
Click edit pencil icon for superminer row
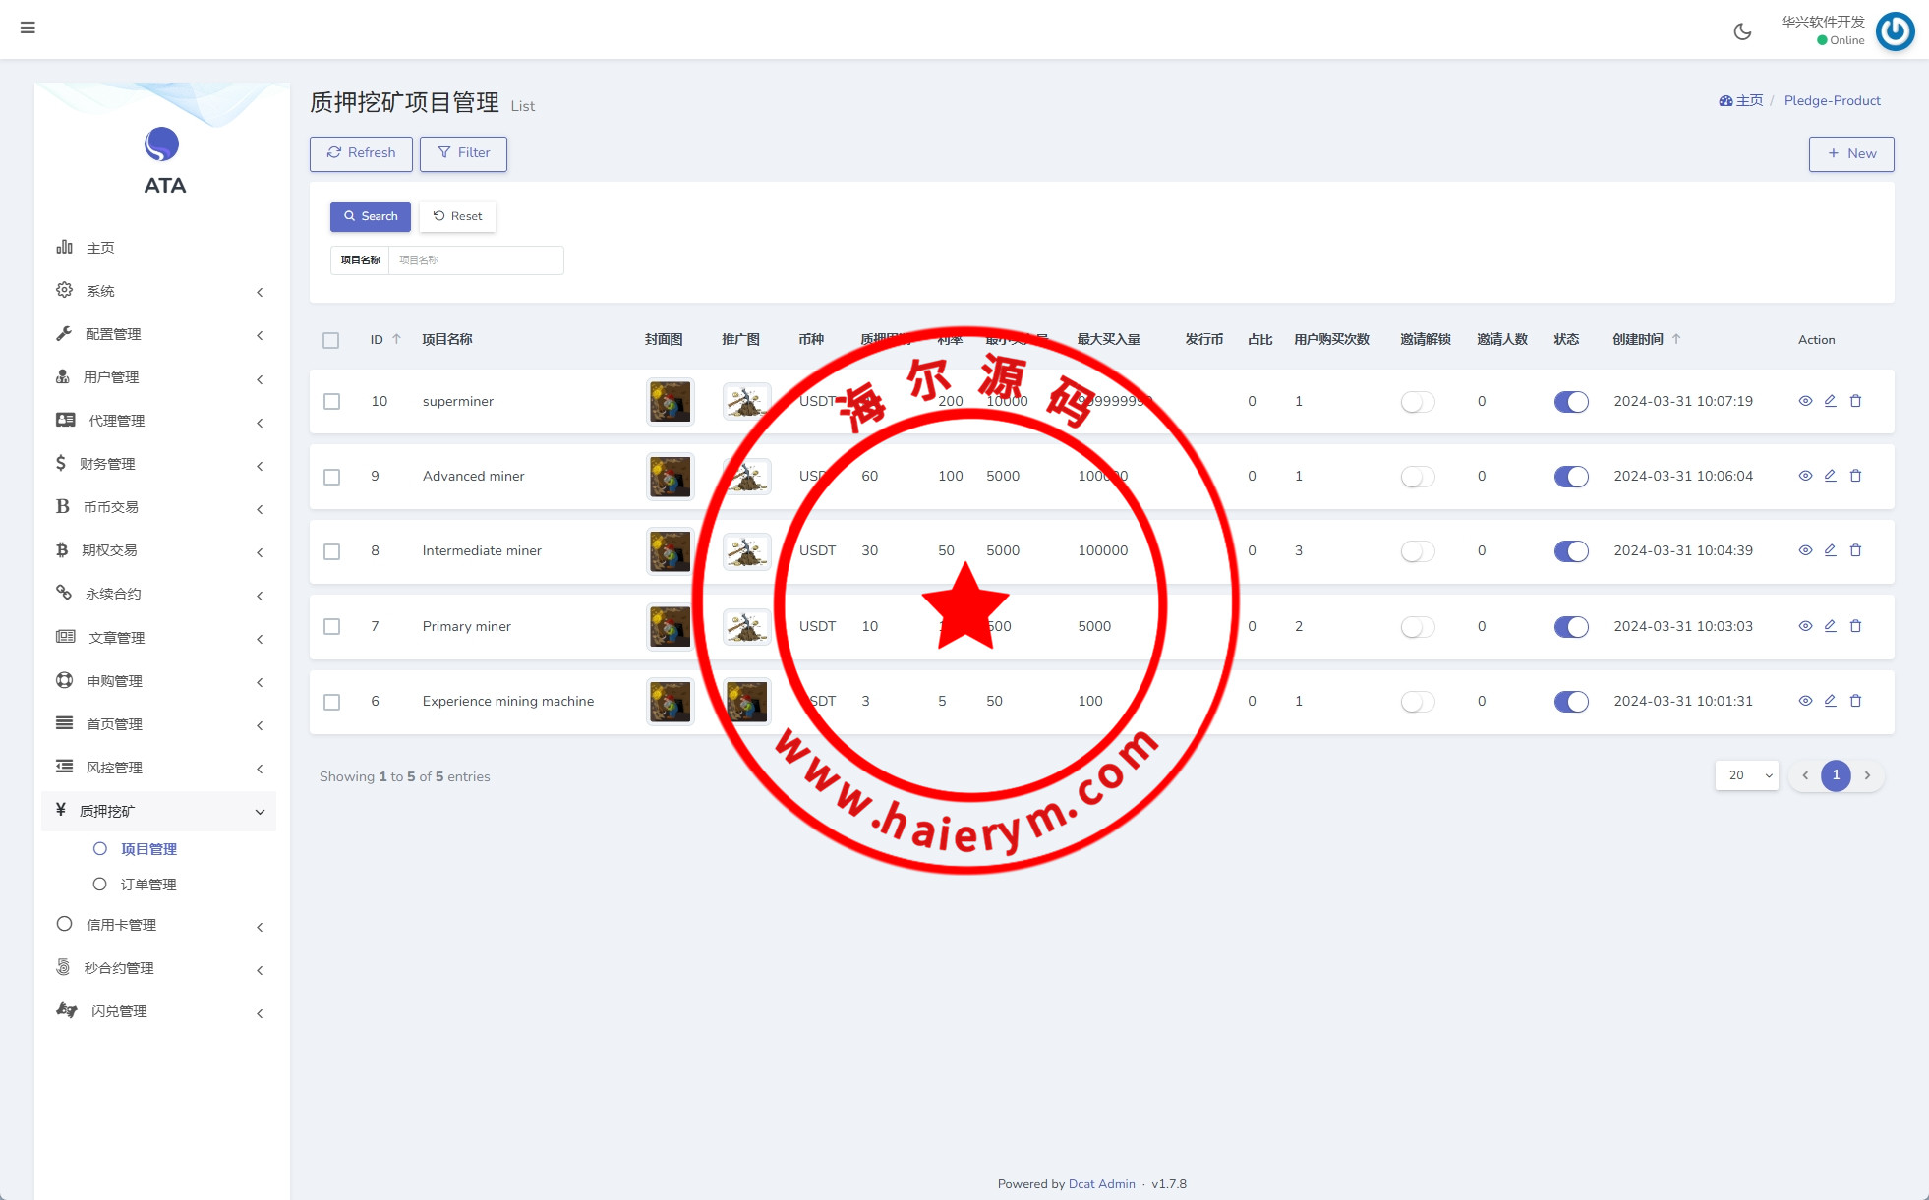(x=1830, y=401)
